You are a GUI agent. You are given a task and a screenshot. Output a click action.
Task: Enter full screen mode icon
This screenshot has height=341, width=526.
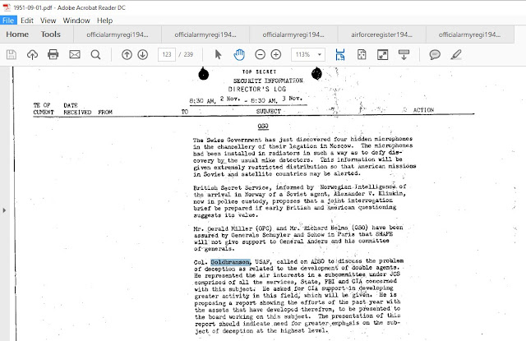382,54
